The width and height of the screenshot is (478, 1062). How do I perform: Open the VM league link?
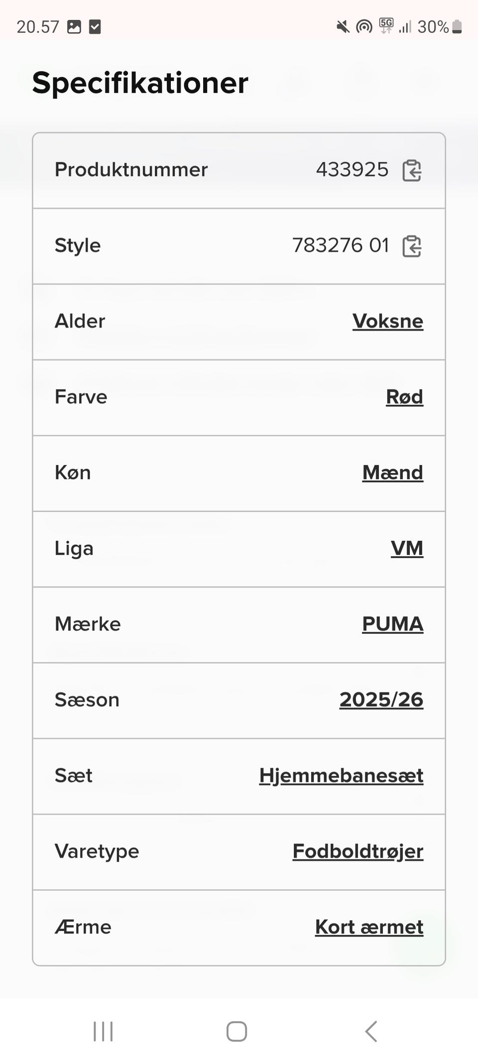pos(407,548)
